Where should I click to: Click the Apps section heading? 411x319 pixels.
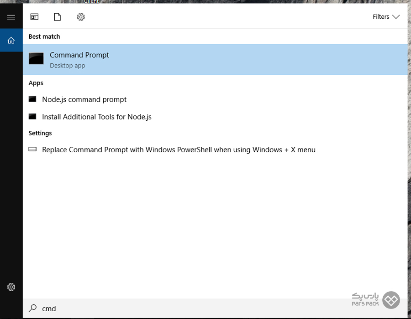36,83
